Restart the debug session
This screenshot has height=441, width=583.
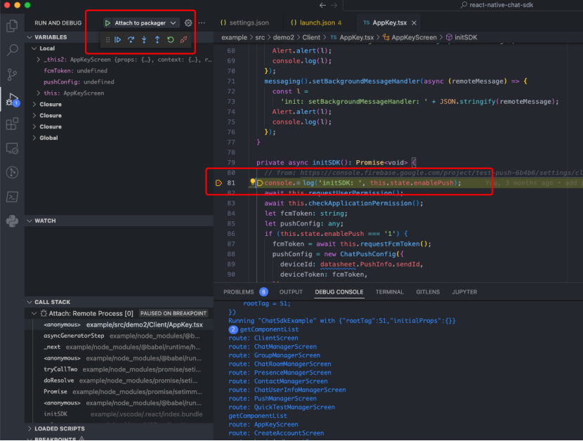[170, 40]
